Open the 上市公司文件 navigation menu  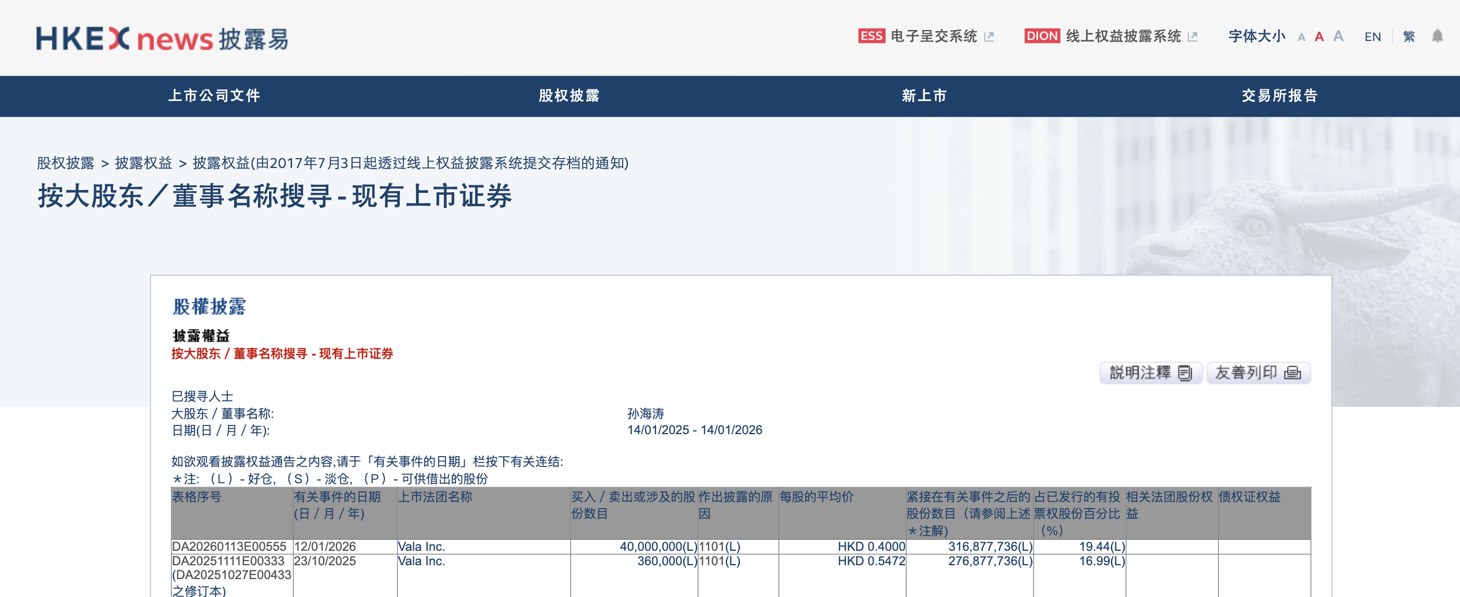[x=214, y=96]
